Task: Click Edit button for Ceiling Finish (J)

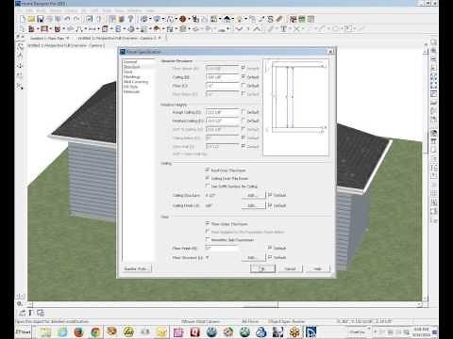Action: pyautogui.click(x=254, y=205)
